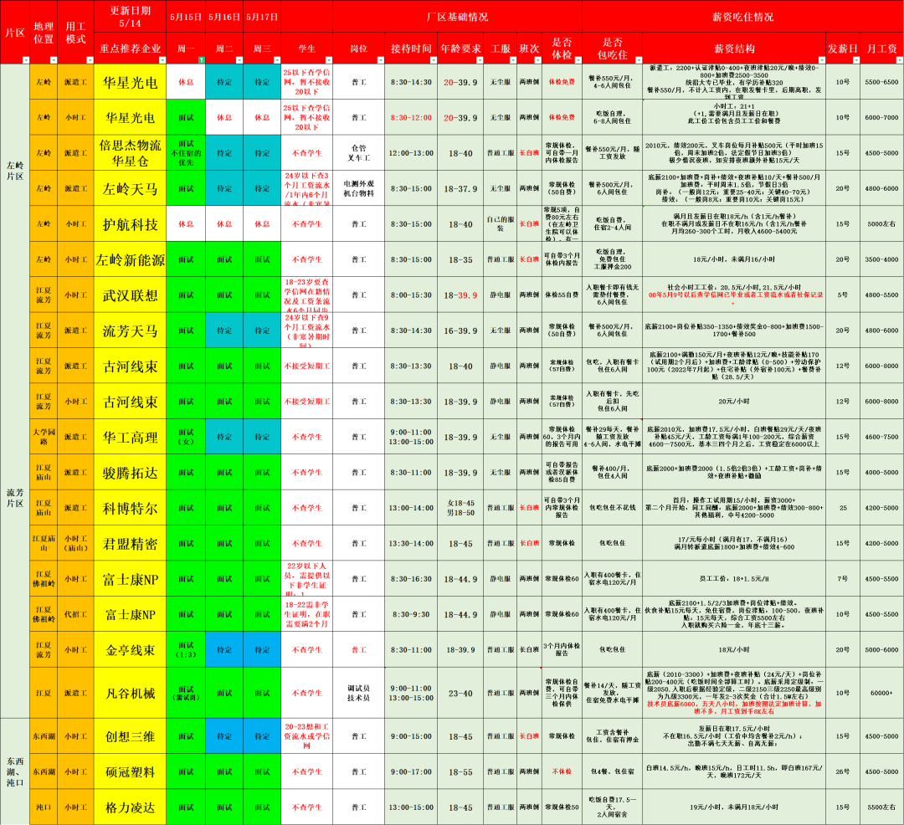The height and width of the screenshot is (825, 904).
Task: Open the 薪资结构 column filter dropdown
Action: 822,60
